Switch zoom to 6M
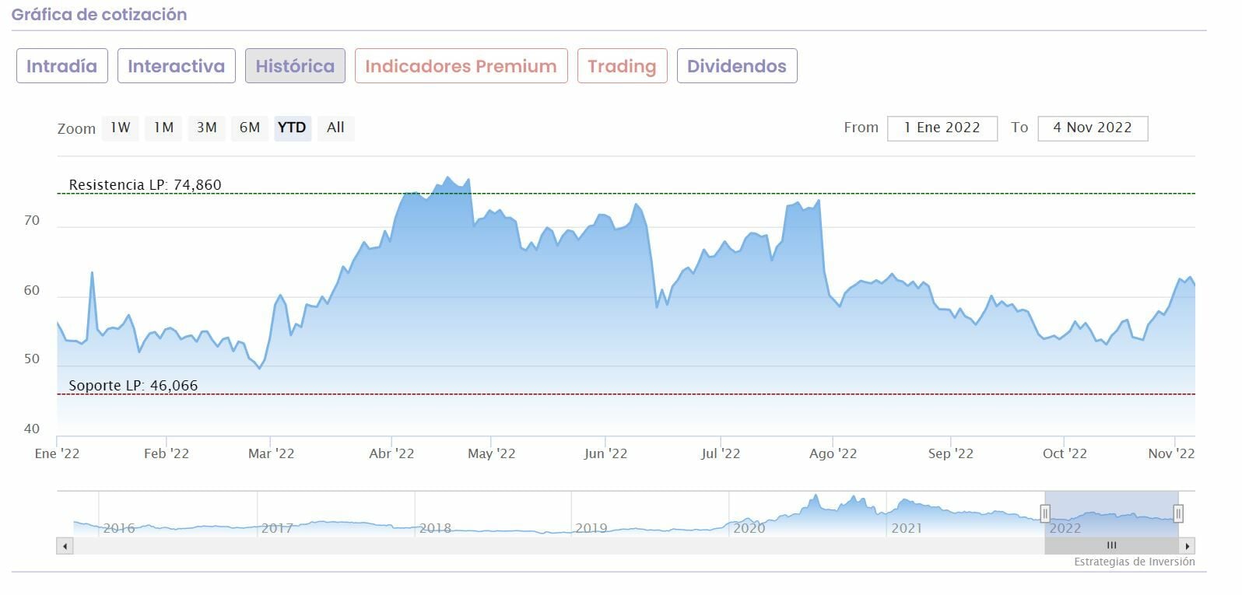 250,128
